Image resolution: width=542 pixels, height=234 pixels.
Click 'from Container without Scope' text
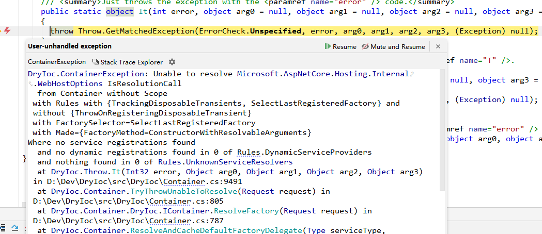102,93
